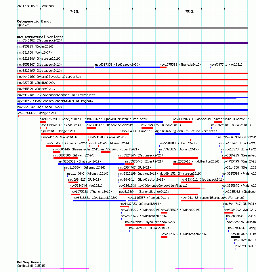The height and width of the screenshot is (272, 256).
Task: Select the nsv6317358 (Sedlazeck2020) label
Action: pos(117,65)
